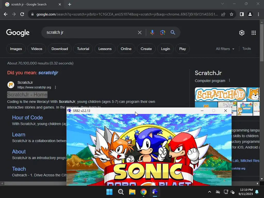This screenshot has height=198, width=264.
Task: Open the muted volume tray icon
Action: click(233, 192)
